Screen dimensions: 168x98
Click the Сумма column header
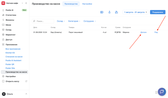click(x=118, y=27)
